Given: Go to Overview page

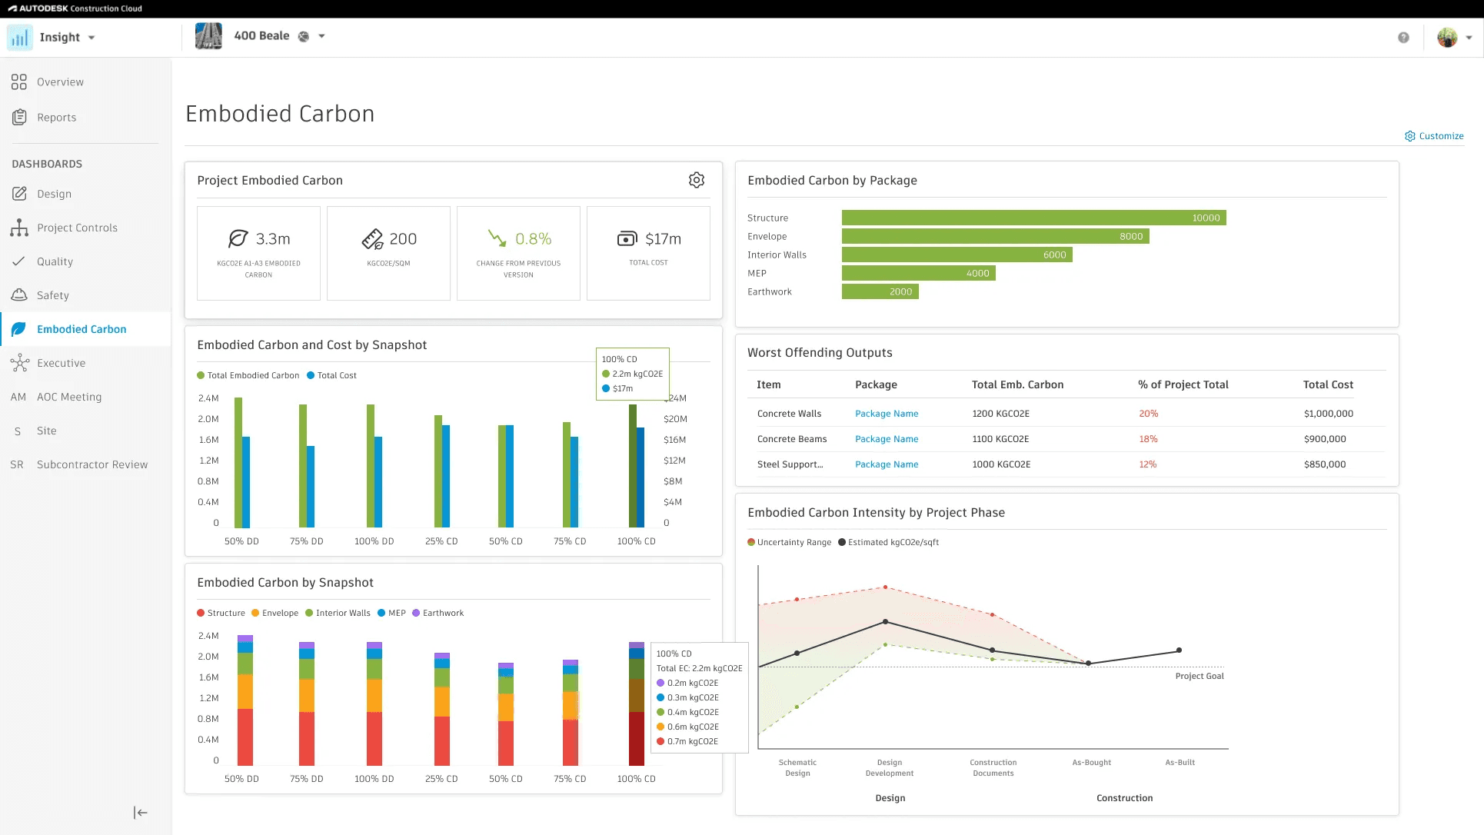Looking at the screenshot, I should (60, 82).
